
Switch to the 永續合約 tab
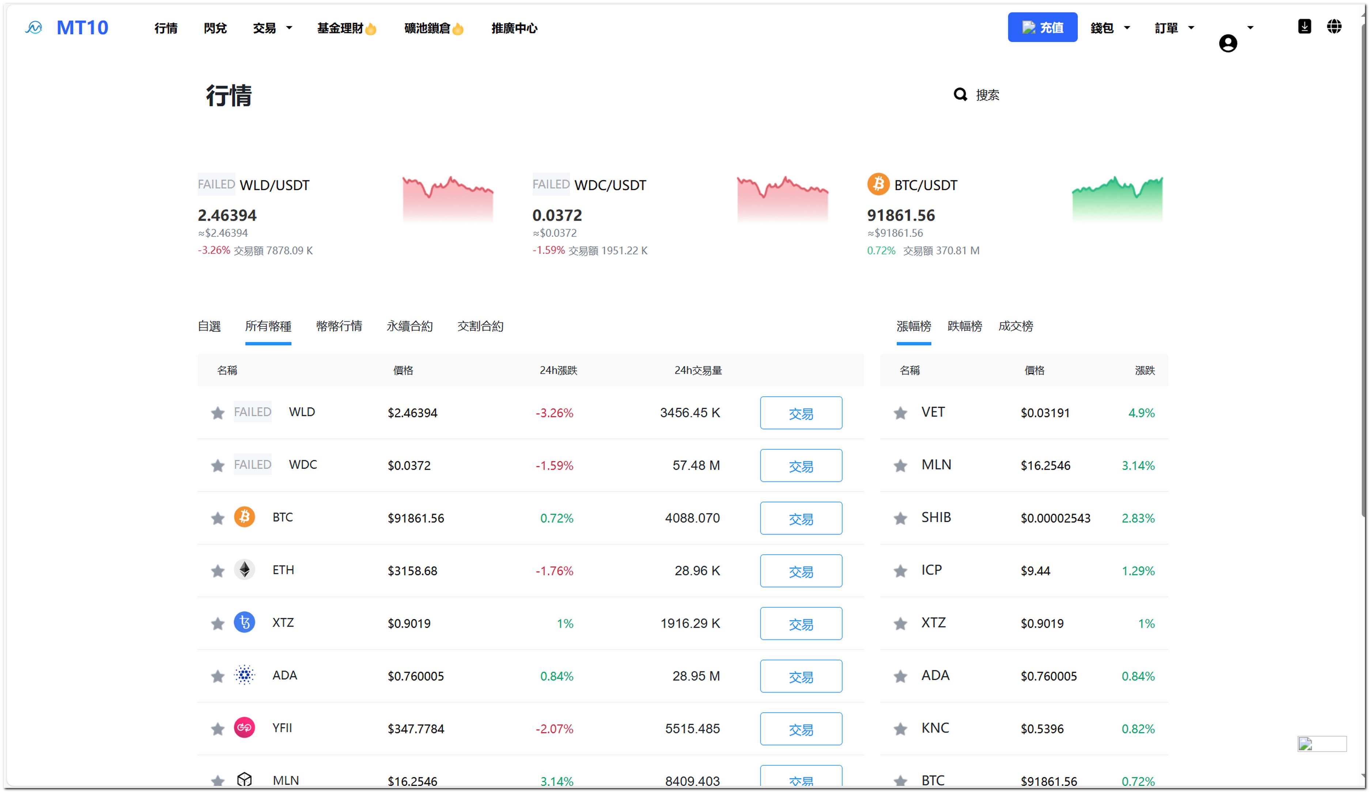tap(410, 326)
